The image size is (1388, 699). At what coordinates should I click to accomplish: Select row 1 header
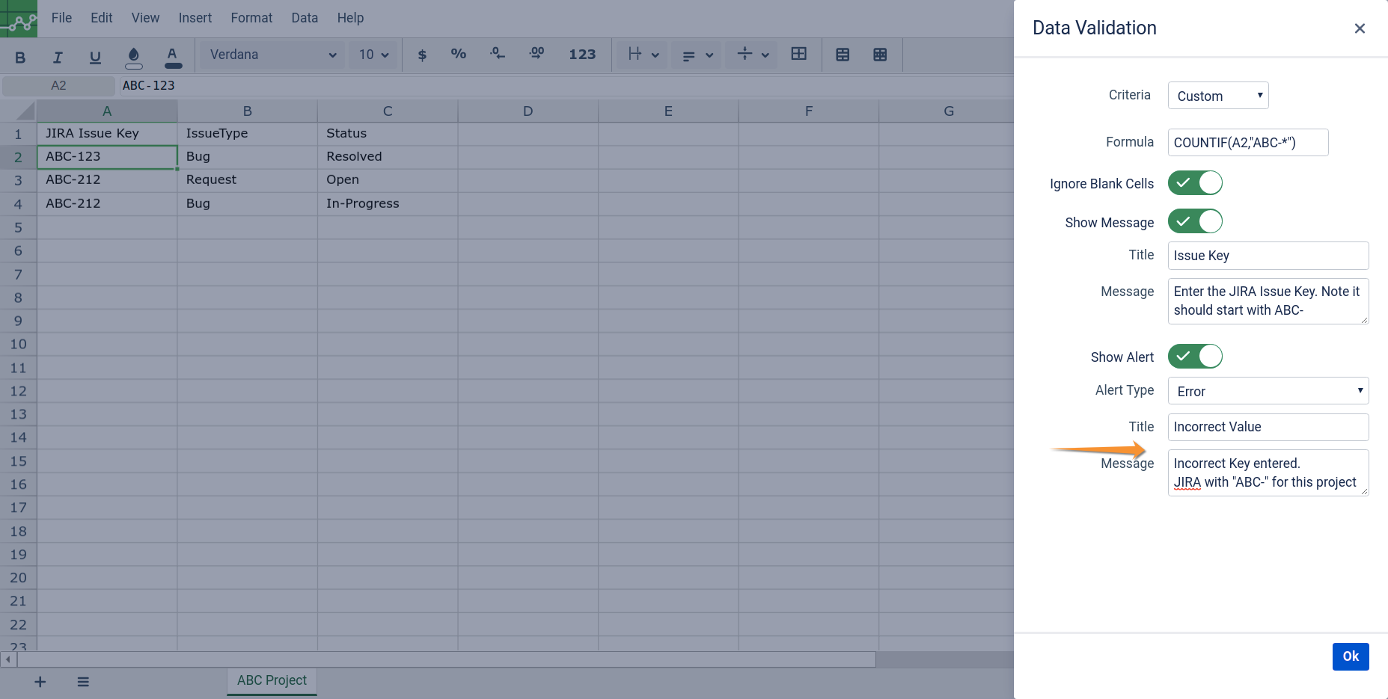(18, 134)
